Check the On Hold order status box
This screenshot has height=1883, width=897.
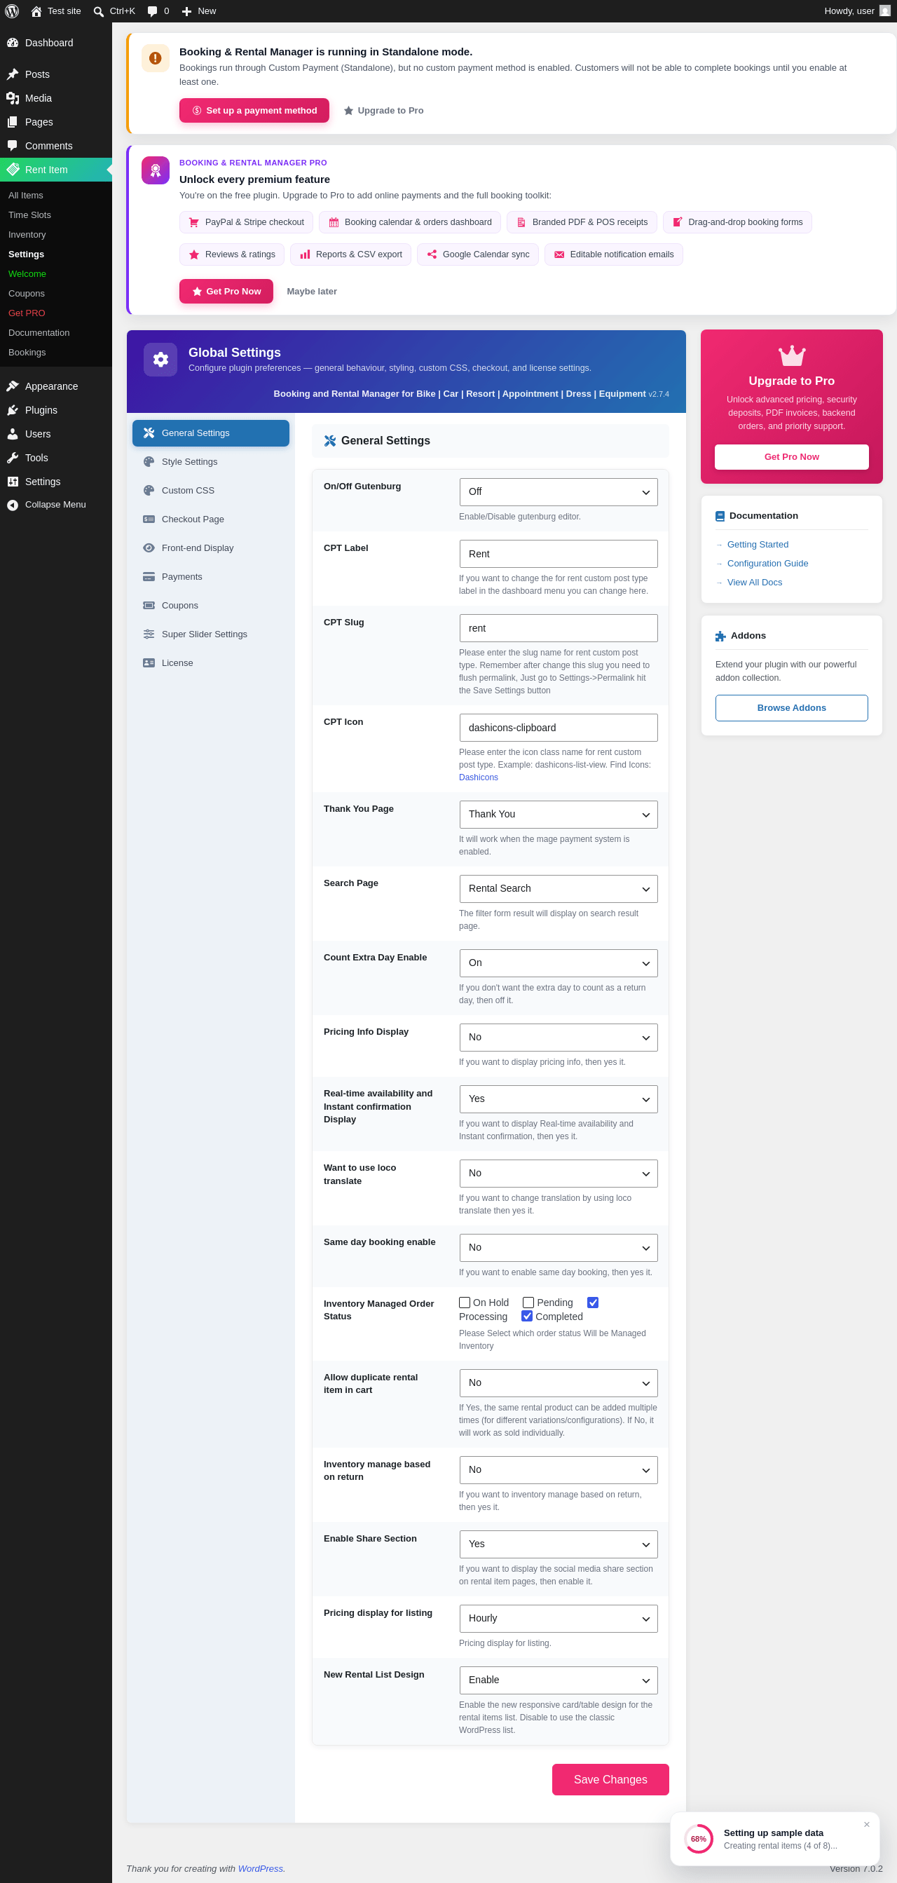click(x=465, y=1303)
